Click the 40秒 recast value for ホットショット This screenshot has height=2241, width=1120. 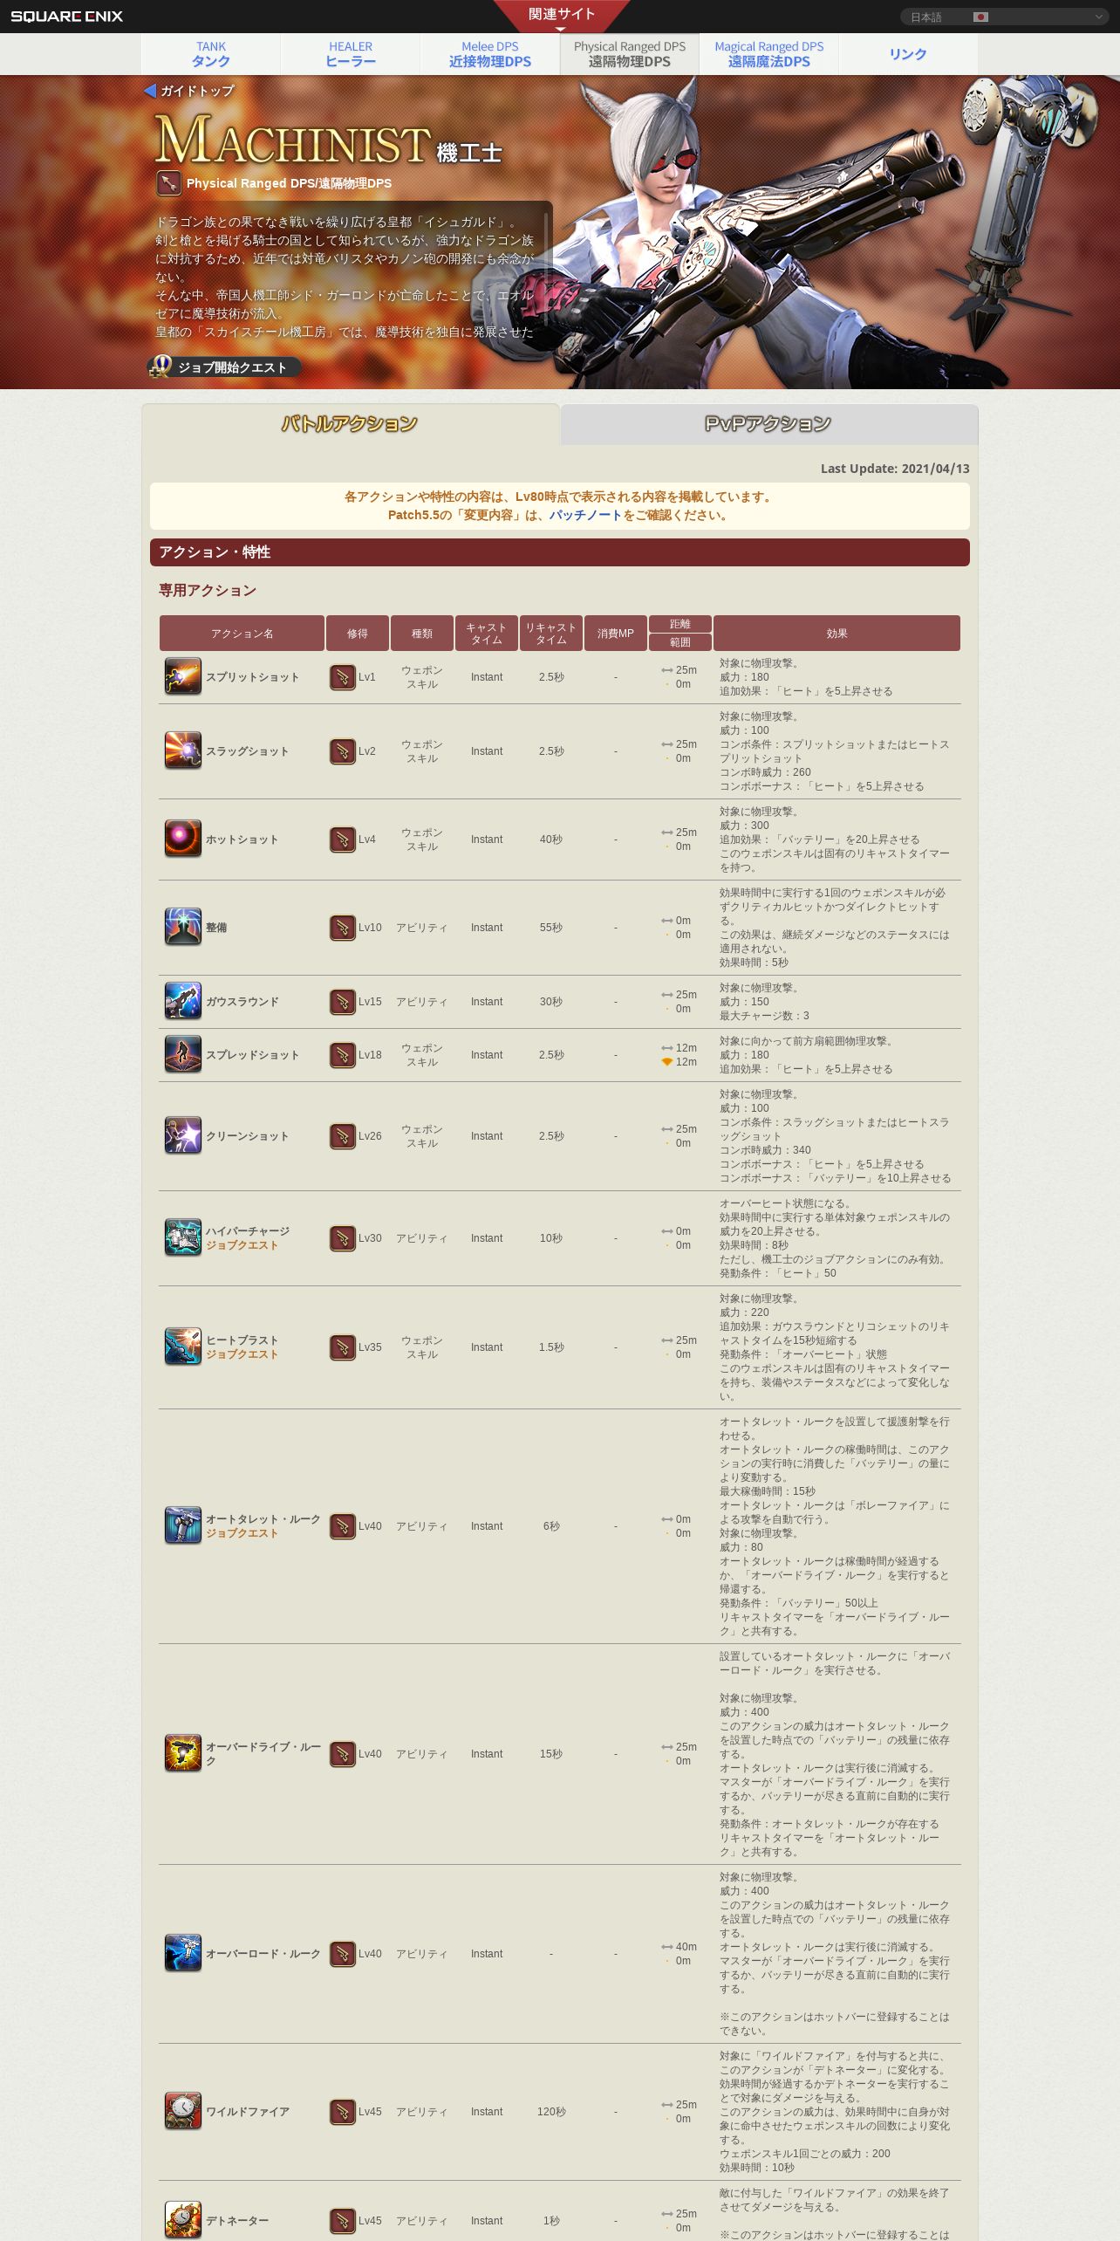[551, 840]
